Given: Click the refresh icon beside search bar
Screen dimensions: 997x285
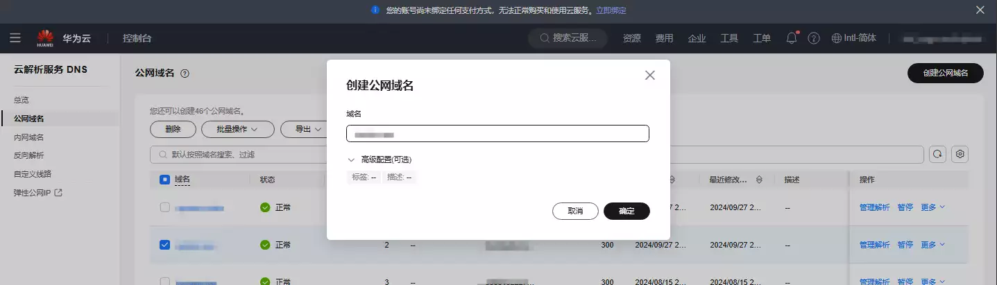Looking at the screenshot, I should (937, 154).
